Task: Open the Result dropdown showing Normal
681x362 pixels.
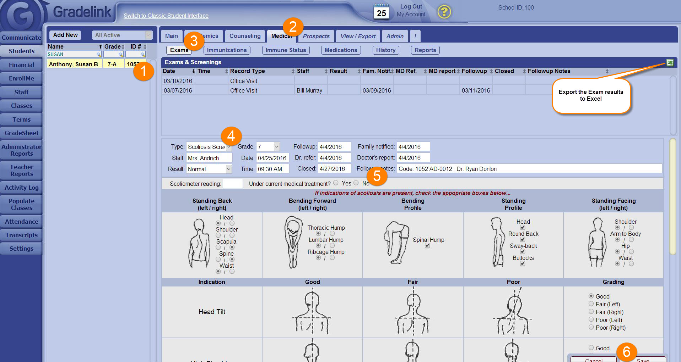Action: 229,169
